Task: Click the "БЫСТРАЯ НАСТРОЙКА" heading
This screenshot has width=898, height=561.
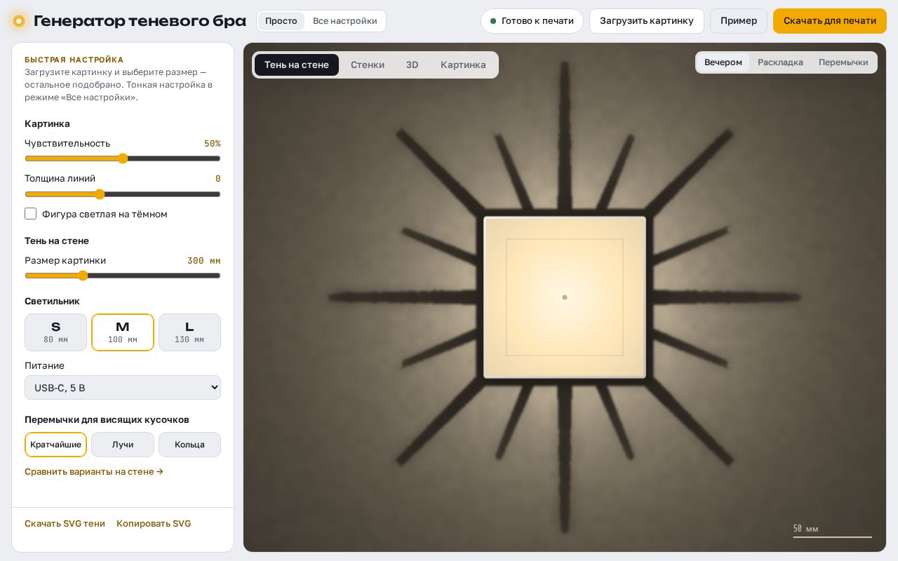Action: click(x=74, y=60)
